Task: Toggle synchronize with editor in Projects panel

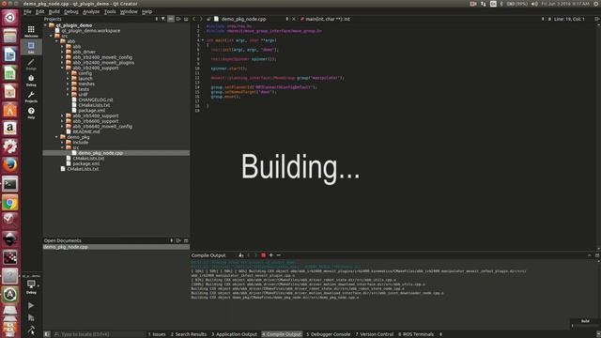Action: tap(171, 19)
